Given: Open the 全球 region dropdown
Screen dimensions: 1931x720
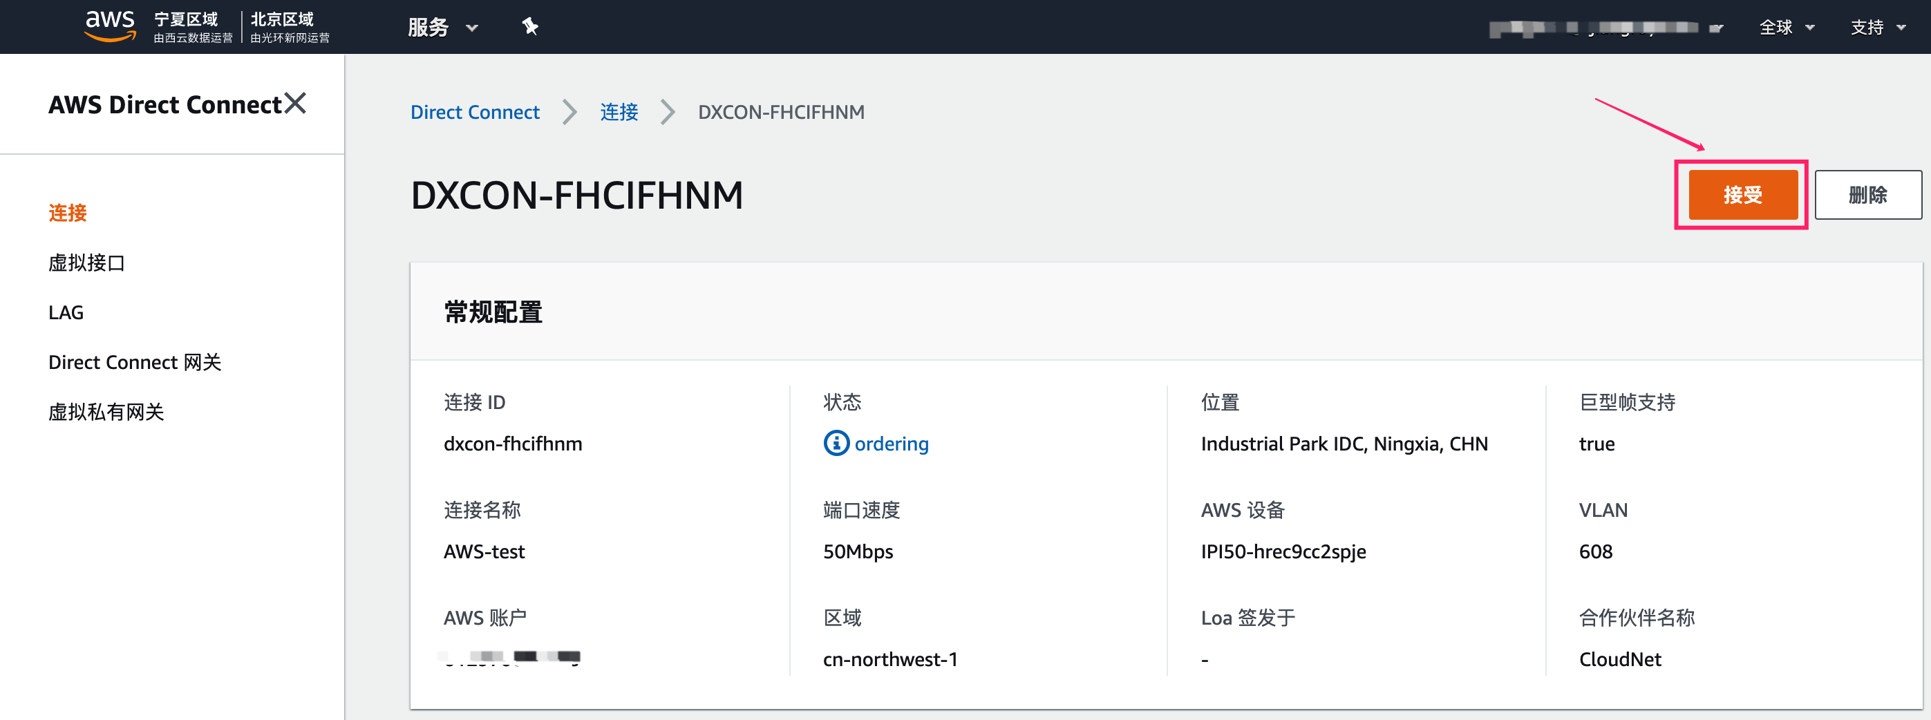Looking at the screenshot, I should [x=1787, y=28].
